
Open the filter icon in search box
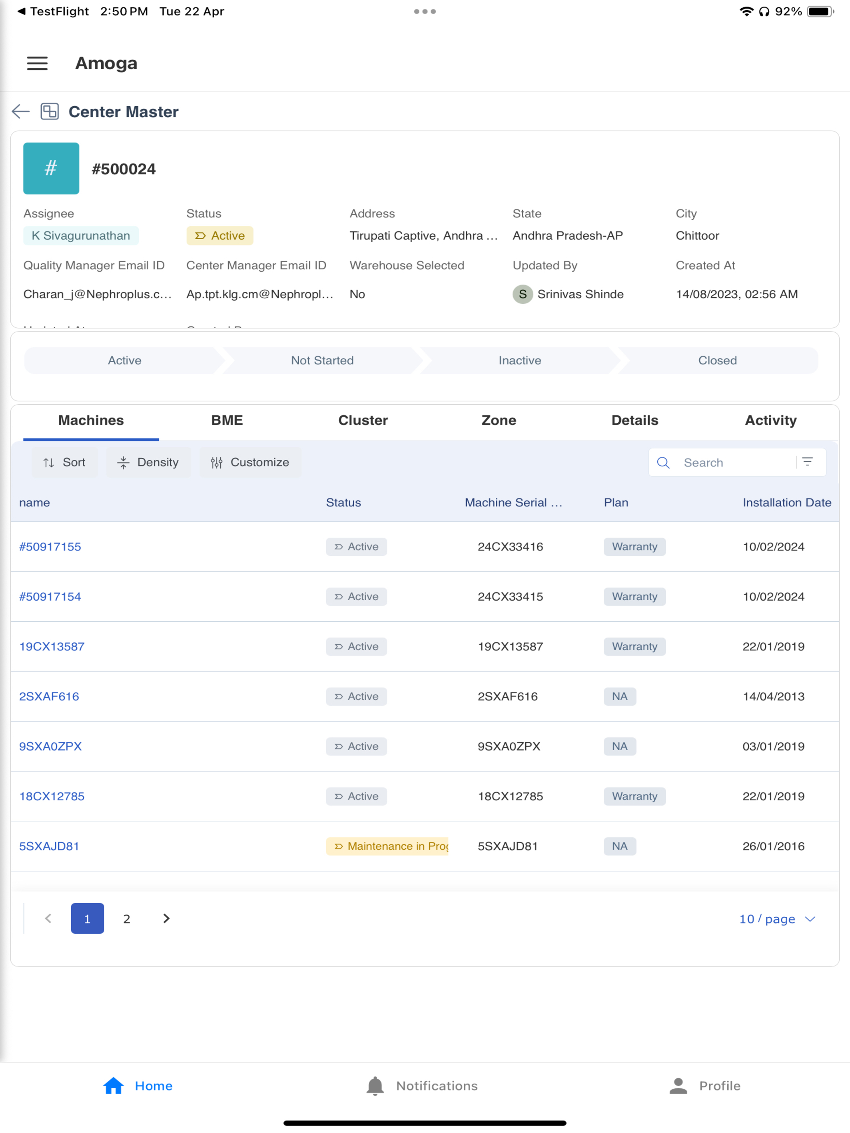click(x=808, y=462)
